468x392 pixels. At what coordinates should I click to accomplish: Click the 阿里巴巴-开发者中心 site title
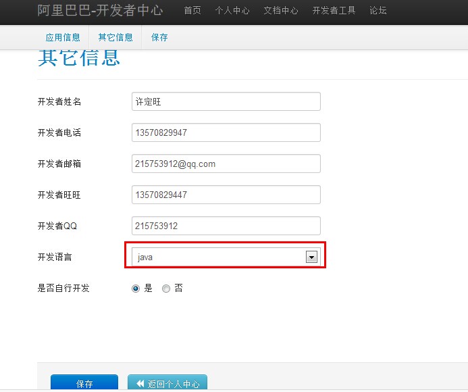pyautogui.click(x=100, y=10)
